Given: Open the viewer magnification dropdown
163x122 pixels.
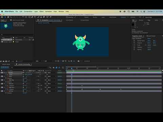Looking at the screenshot, I should (x=39, y=61).
